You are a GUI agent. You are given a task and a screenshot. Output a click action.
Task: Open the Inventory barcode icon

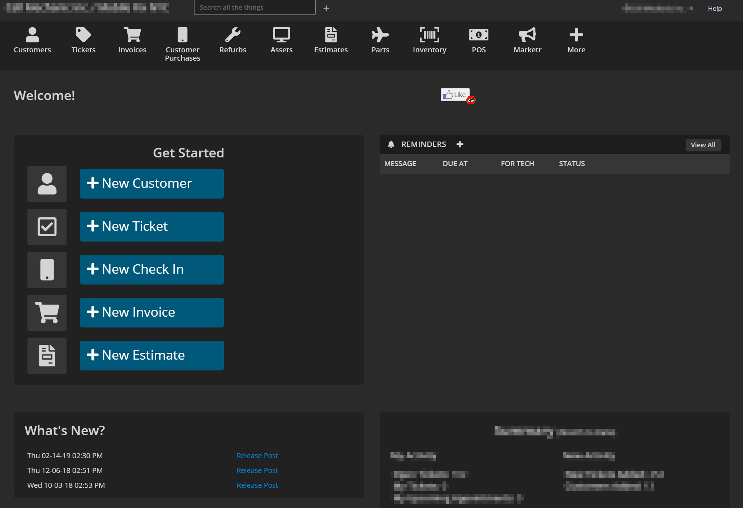[x=430, y=35]
